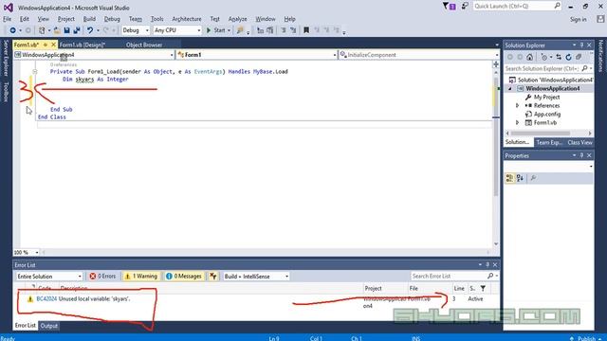Click the Sign in link

click(x=578, y=19)
